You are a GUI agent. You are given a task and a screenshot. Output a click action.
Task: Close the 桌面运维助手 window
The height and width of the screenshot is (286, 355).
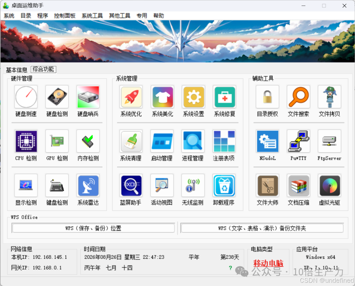(344, 6)
